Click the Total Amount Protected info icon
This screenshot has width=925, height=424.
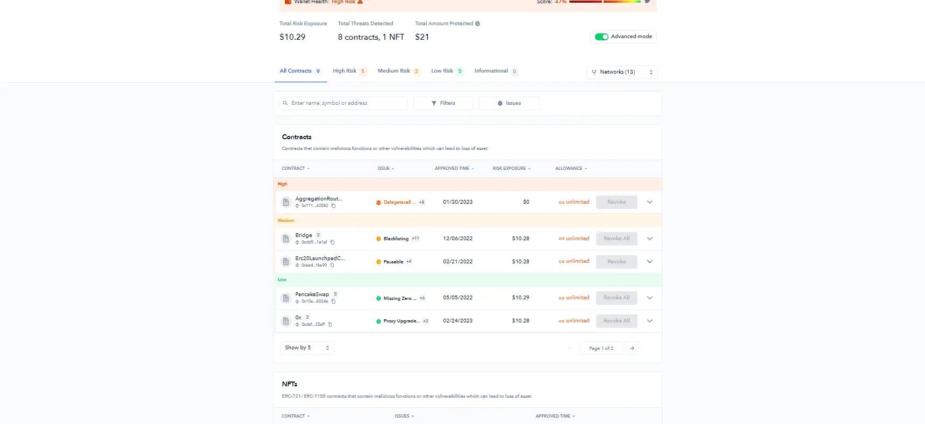click(477, 24)
